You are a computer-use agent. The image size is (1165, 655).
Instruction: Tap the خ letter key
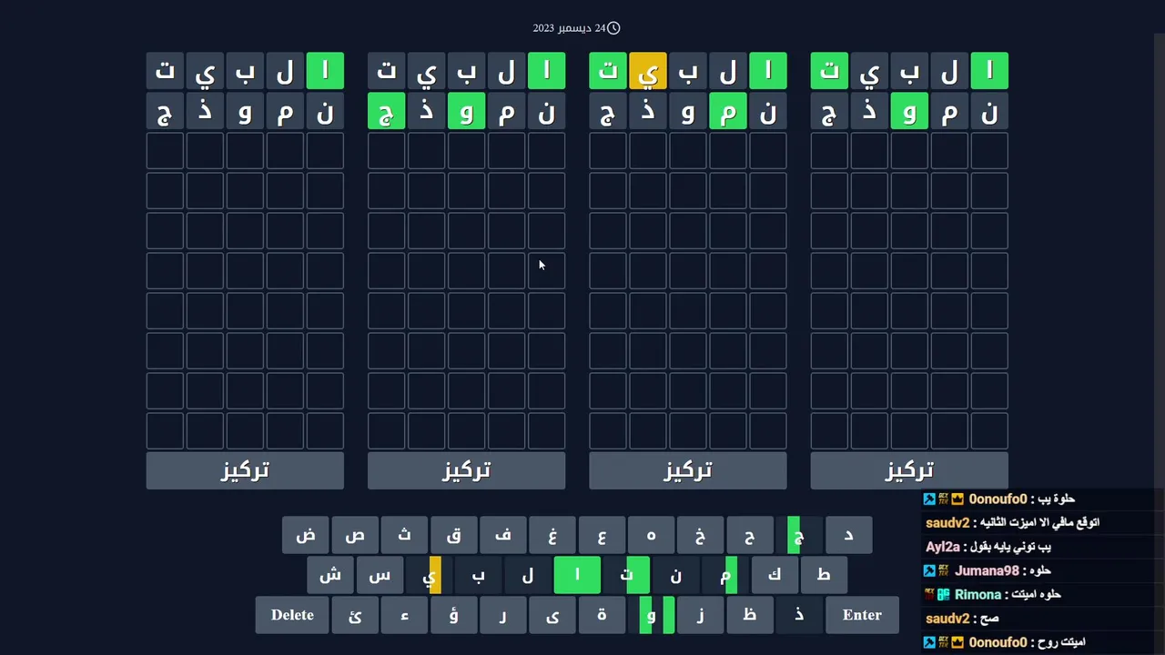click(x=699, y=535)
